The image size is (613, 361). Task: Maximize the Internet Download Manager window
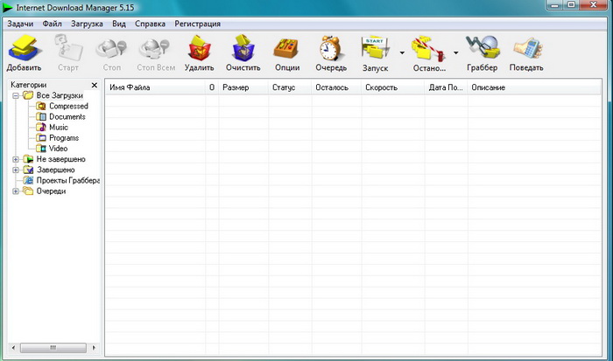tap(572, 5)
